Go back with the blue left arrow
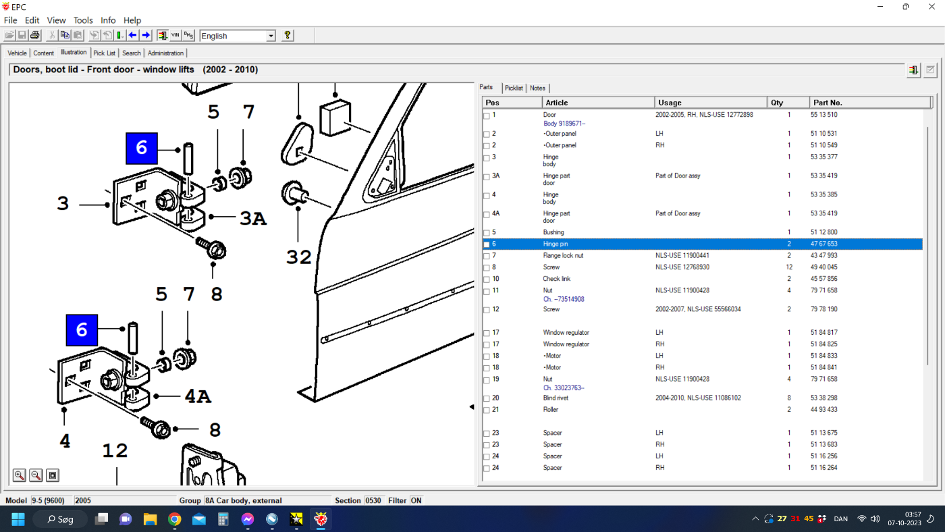This screenshot has height=532, width=945. coord(133,35)
